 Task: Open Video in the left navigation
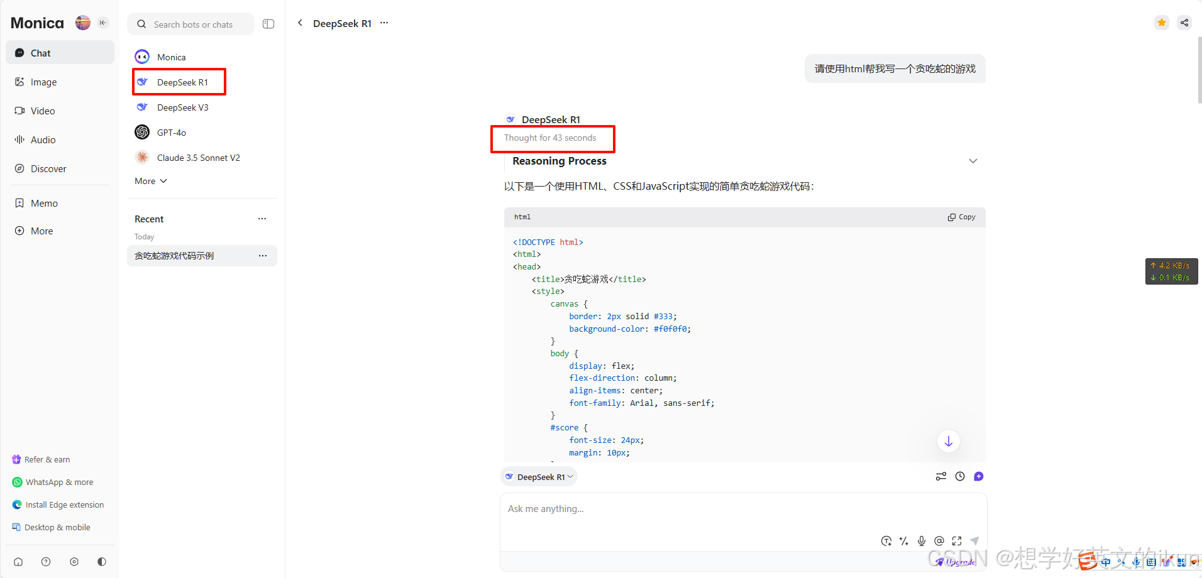pyautogui.click(x=60, y=111)
